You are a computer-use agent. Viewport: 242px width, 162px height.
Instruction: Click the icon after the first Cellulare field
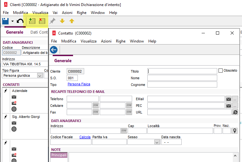96,106
